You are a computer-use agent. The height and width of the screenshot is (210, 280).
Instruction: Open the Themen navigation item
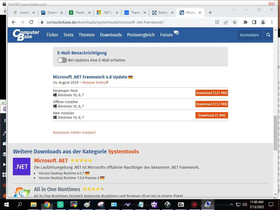(87, 35)
